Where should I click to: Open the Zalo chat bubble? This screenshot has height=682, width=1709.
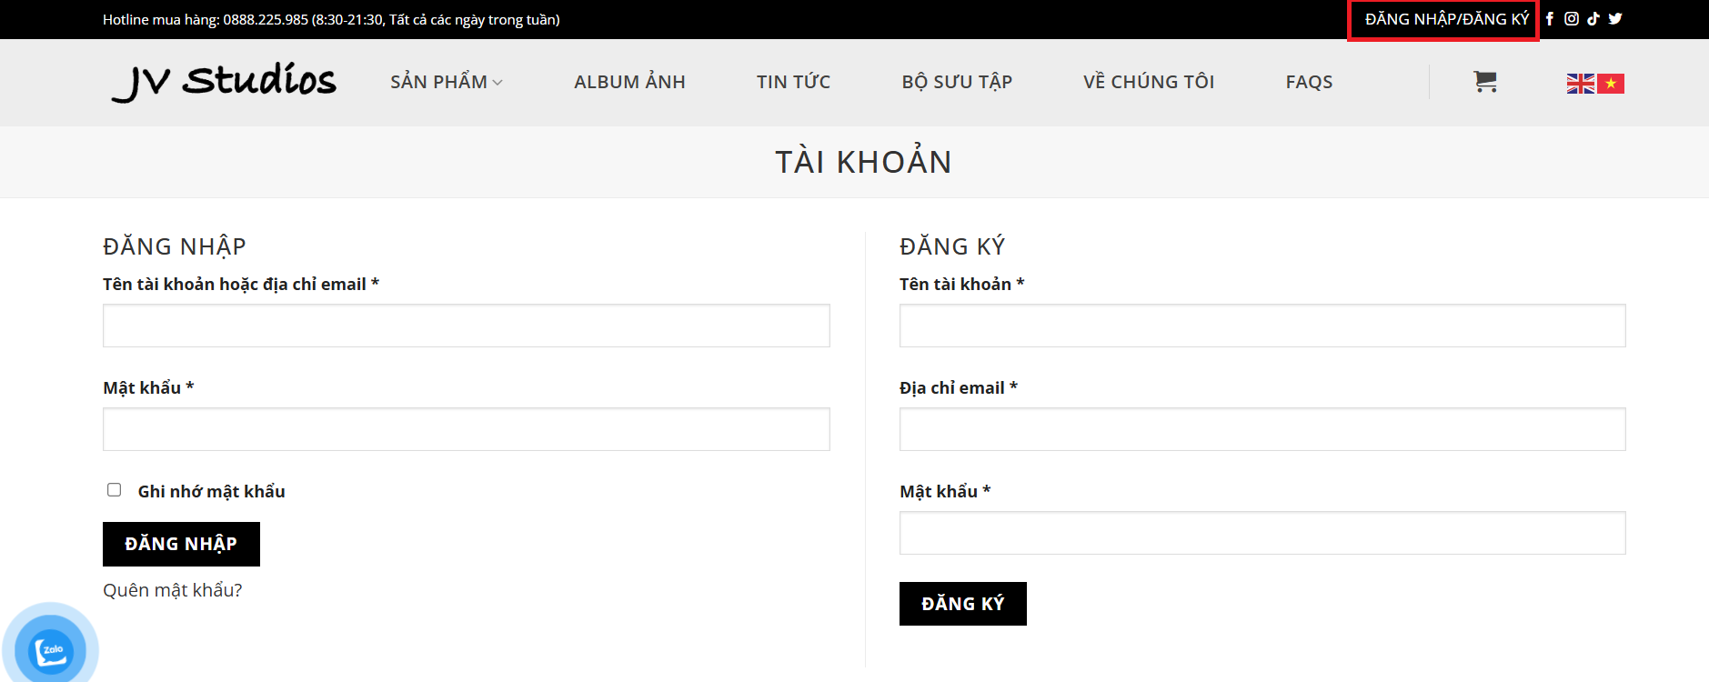click(51, 649)
